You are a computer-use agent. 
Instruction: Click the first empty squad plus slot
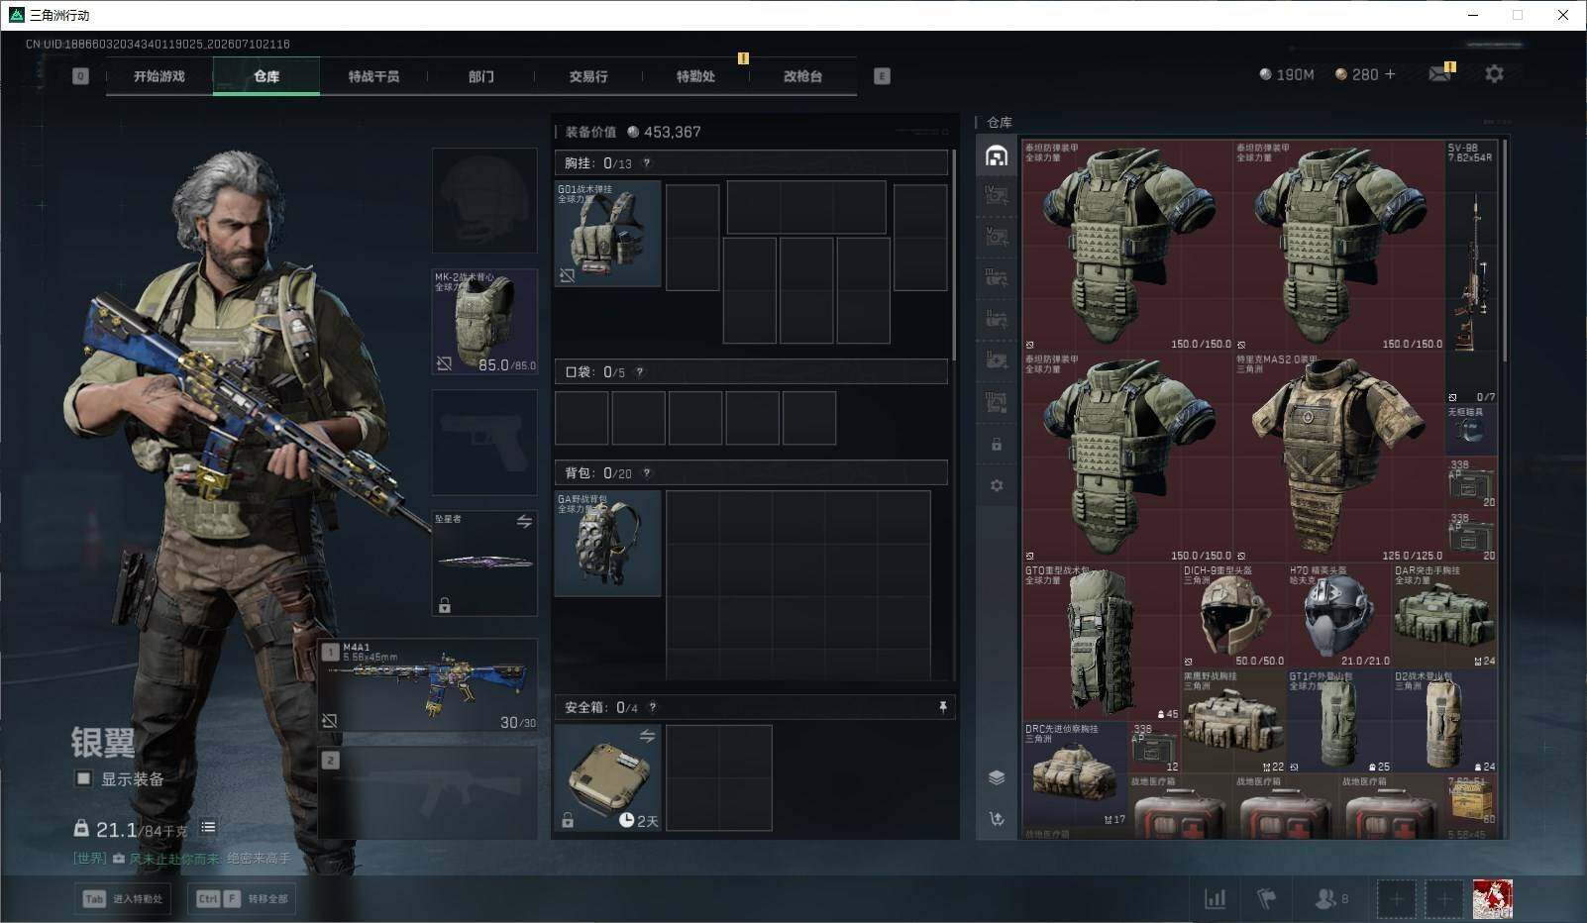[x=1396, y=899]
